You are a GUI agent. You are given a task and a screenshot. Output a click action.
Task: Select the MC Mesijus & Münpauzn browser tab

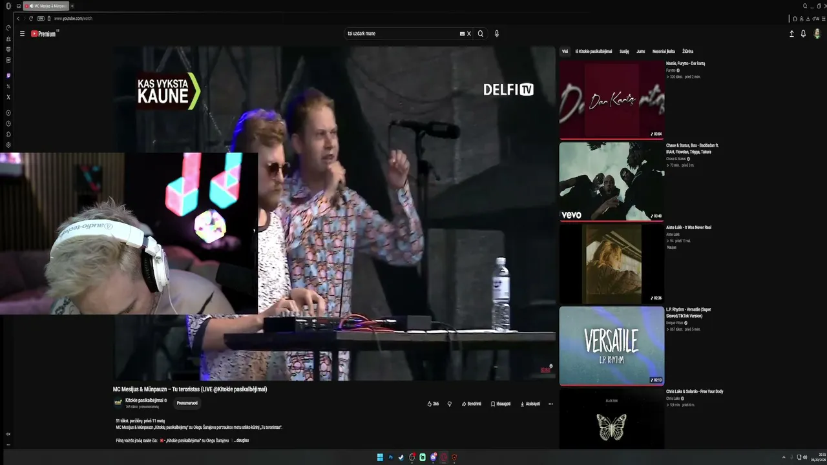pyautogui.click(x=45, y=6)
